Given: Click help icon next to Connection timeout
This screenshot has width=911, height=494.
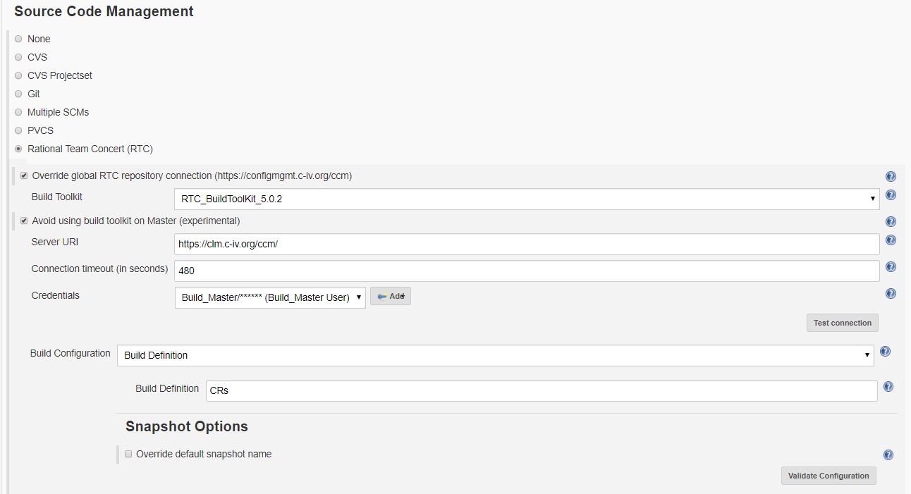Looking at the screenshot, I should [x=891, y=267].
